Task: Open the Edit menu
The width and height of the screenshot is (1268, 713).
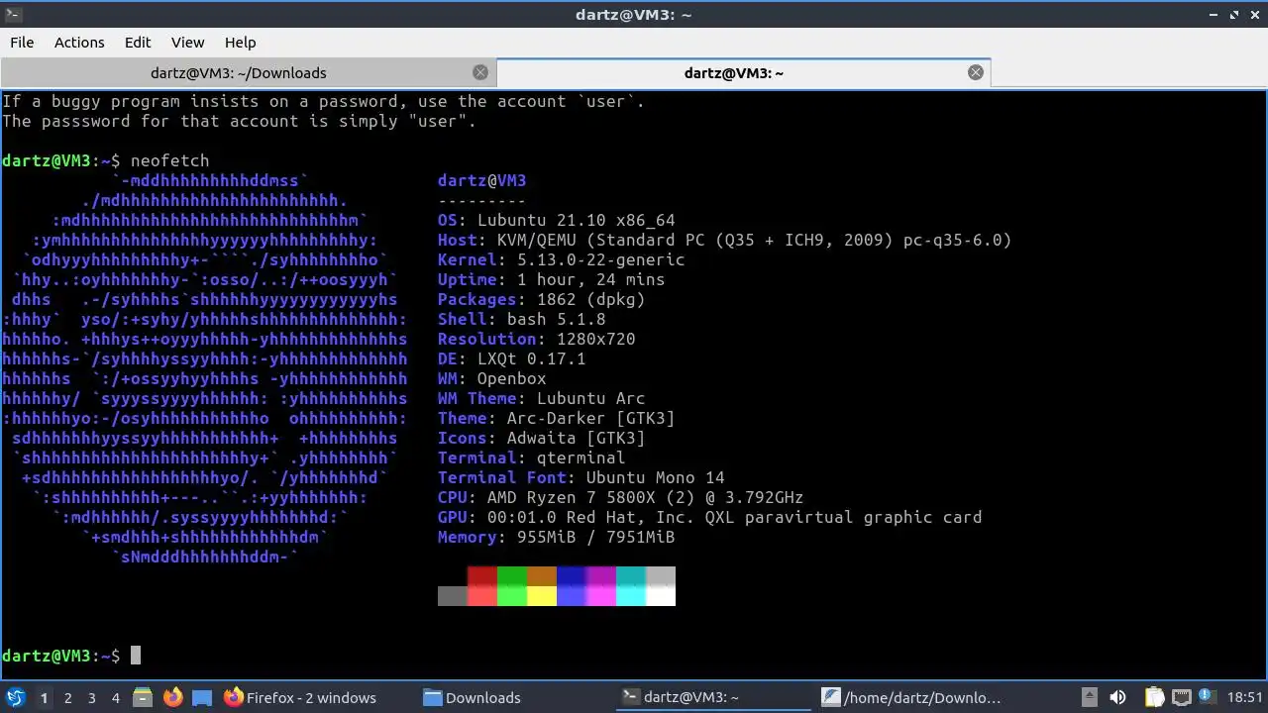Action: [x=138, y=43]
